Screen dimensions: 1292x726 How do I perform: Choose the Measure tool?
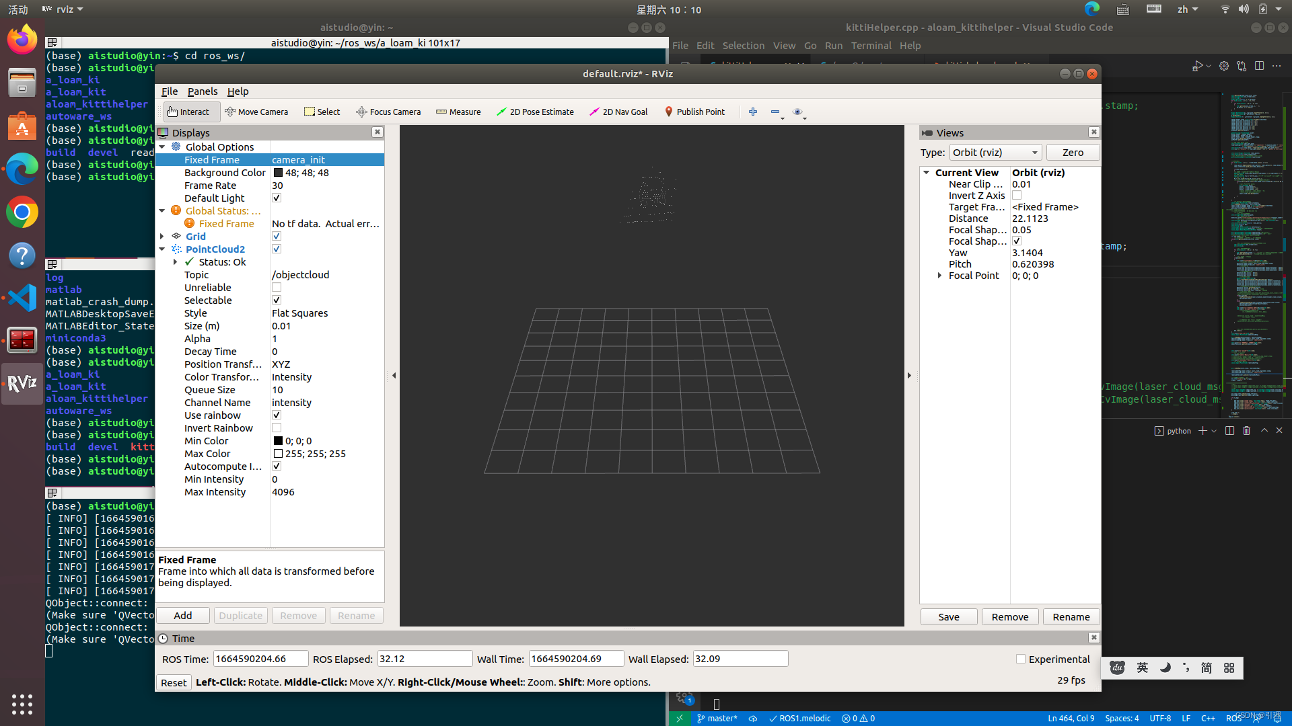point(458,112)
